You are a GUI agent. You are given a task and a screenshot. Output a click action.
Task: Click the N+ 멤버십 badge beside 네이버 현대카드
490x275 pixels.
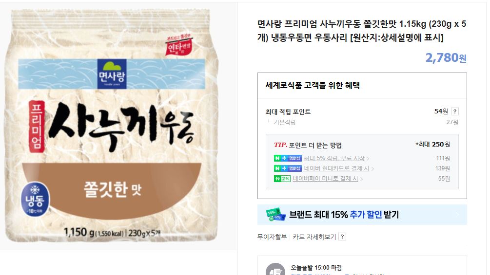tap(288, 168)
